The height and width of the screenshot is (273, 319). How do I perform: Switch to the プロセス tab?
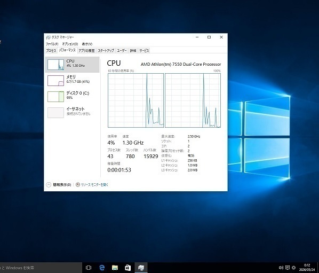click(x=51, y=51)
